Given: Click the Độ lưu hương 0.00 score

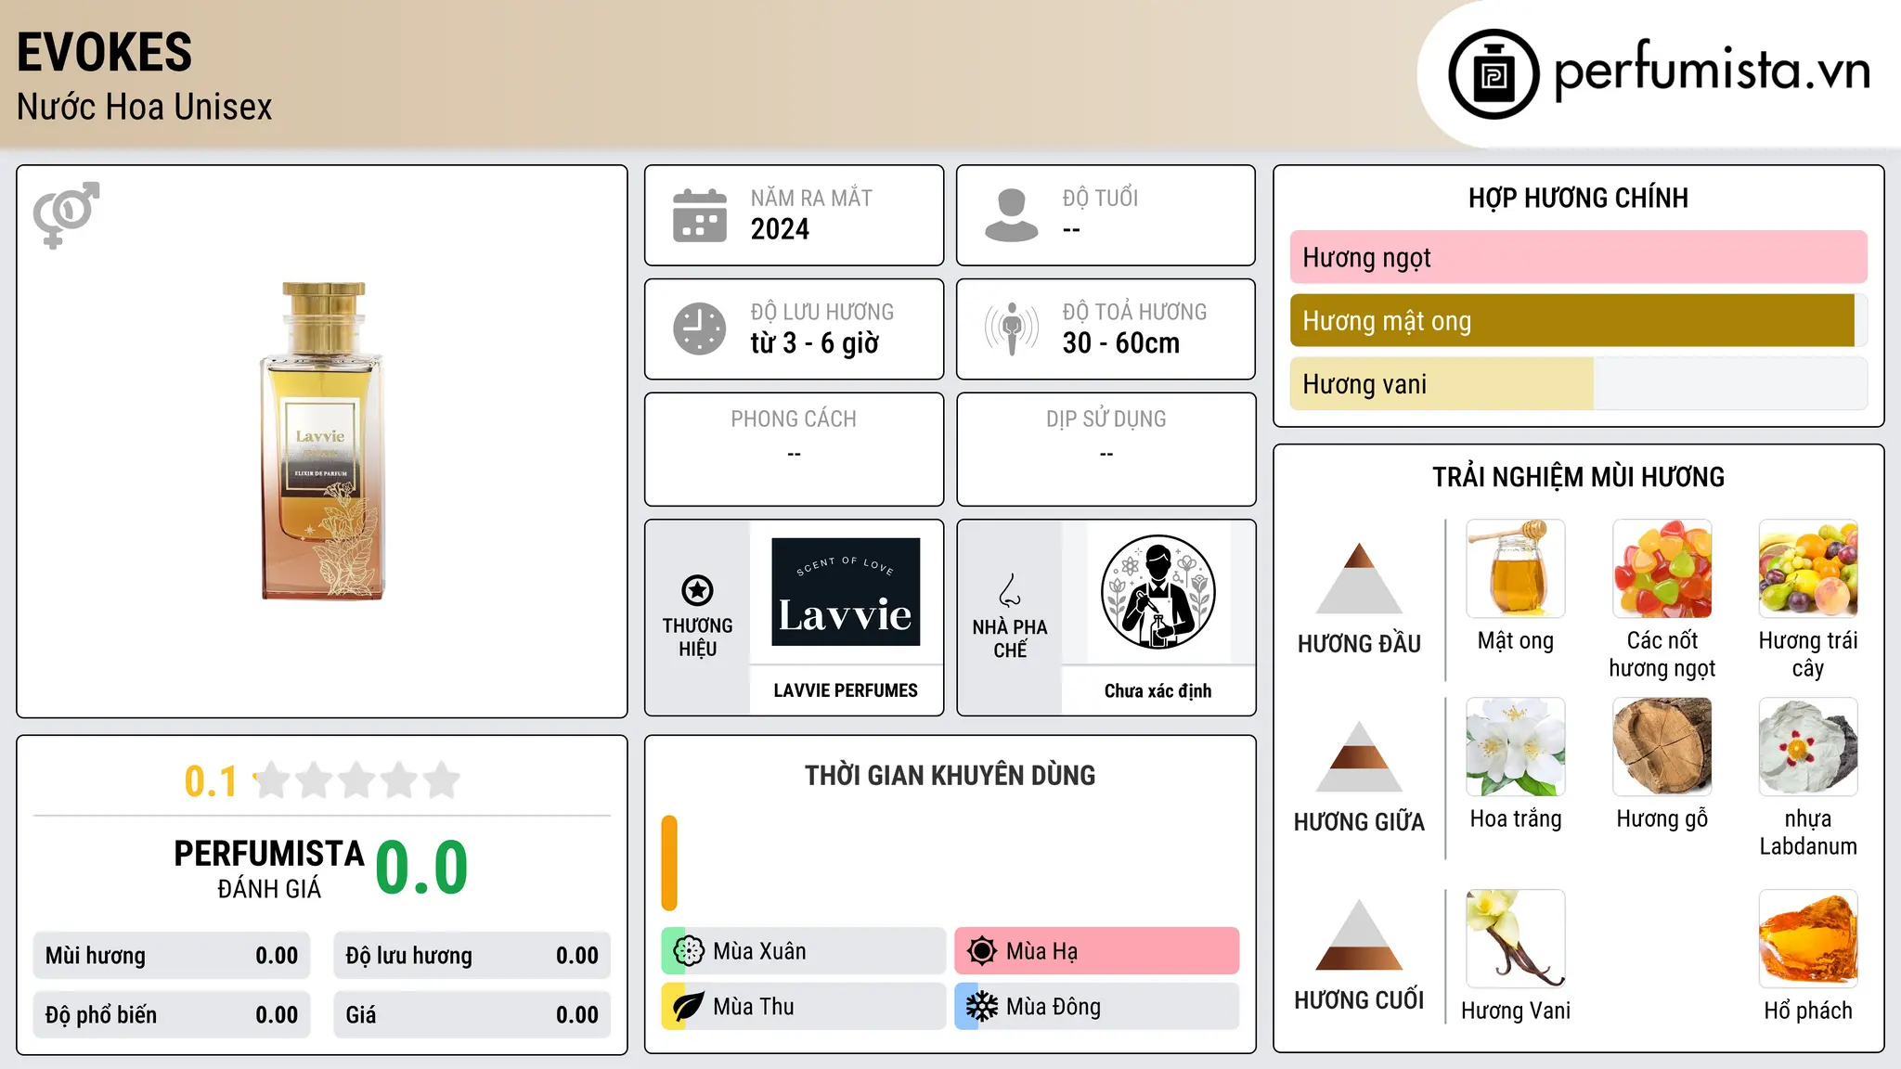Looking at the screenshot, I should [x=472, y=956].
